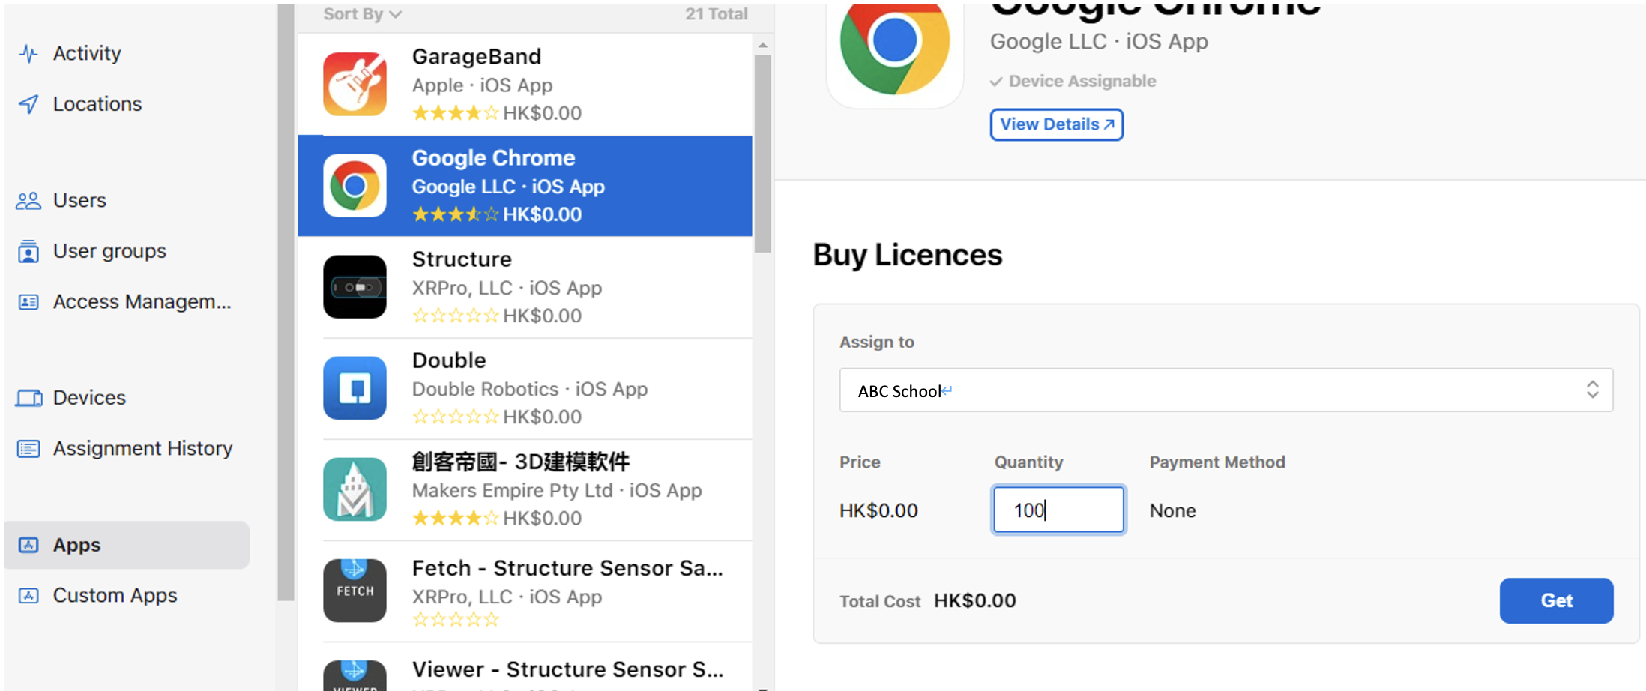
Task: Click the Devices icon in sidebar
Action: point(28,398)
